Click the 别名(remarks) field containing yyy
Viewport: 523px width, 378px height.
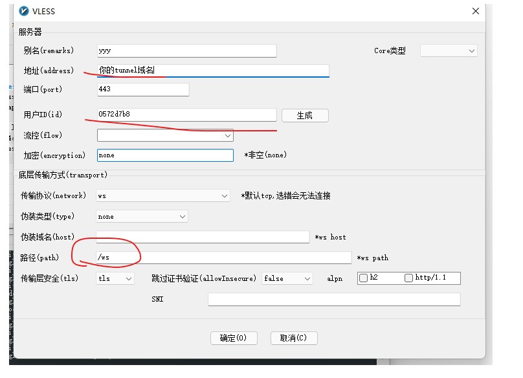186,50
